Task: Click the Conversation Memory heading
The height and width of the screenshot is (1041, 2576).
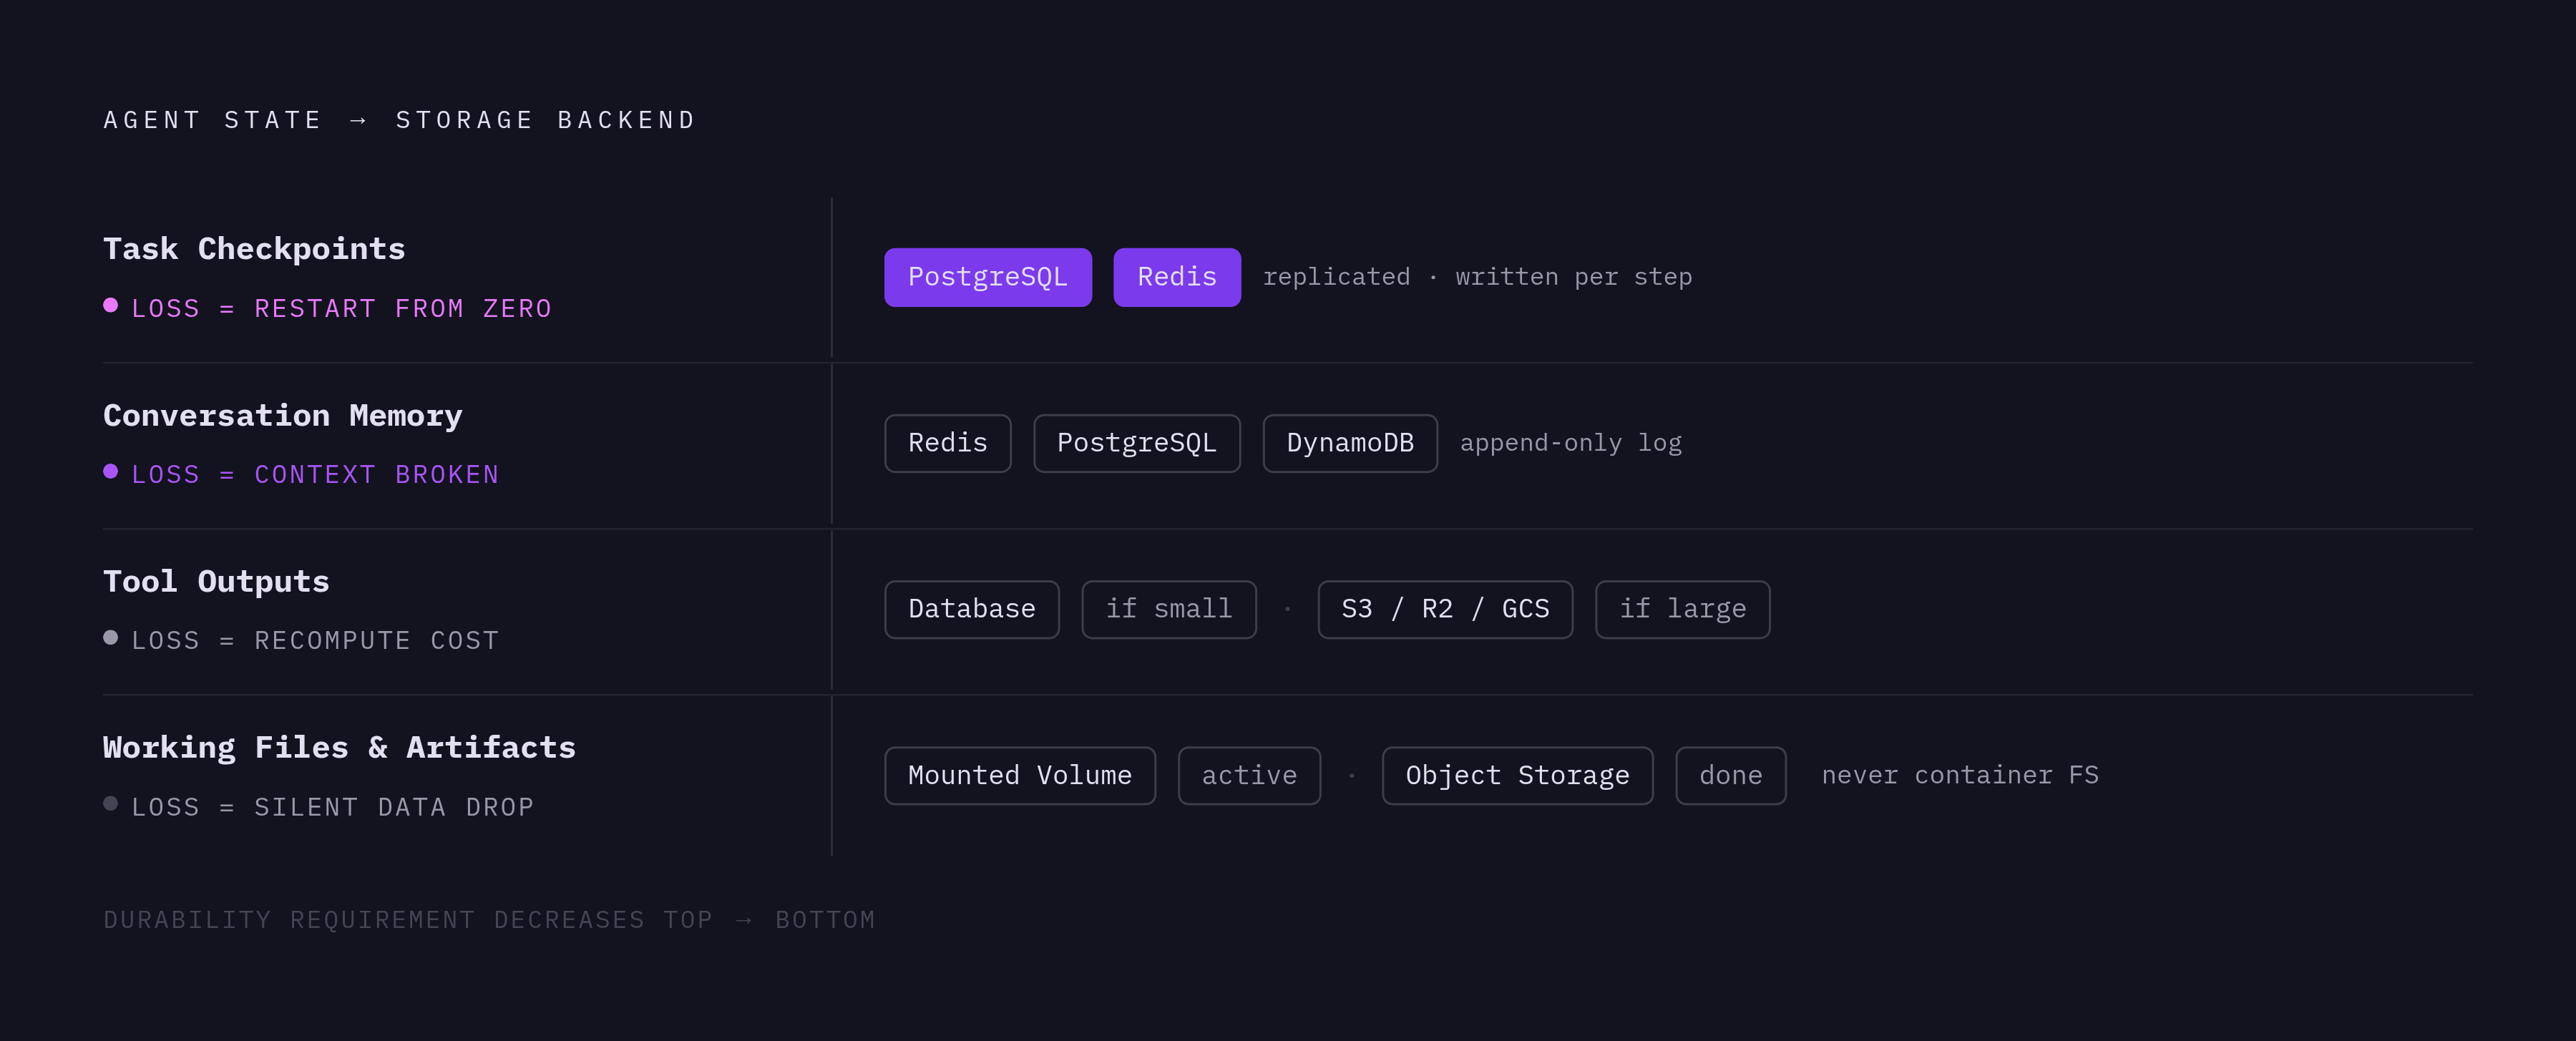Action: pyautogui.click(x=283, y=415)
